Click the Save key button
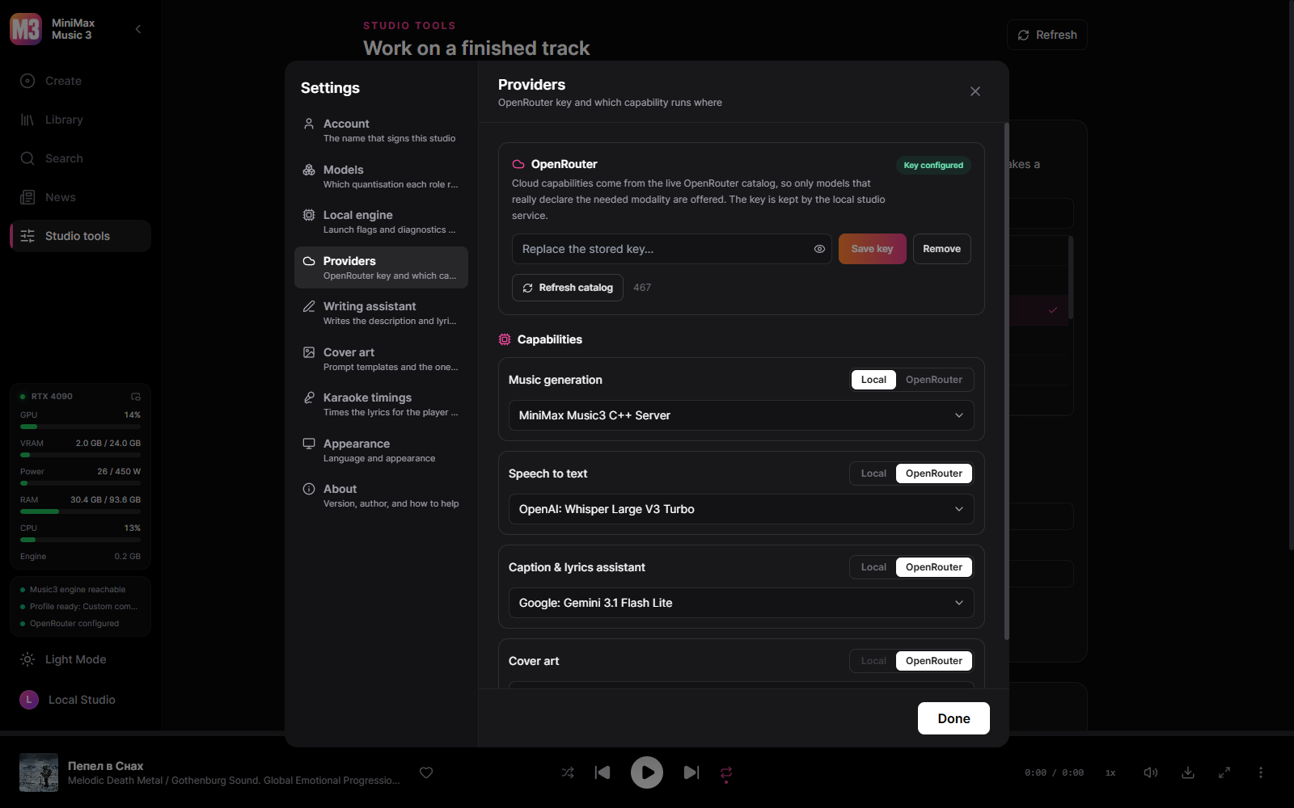The width and height of the screenshot is (1294, 808). (872, 249)
